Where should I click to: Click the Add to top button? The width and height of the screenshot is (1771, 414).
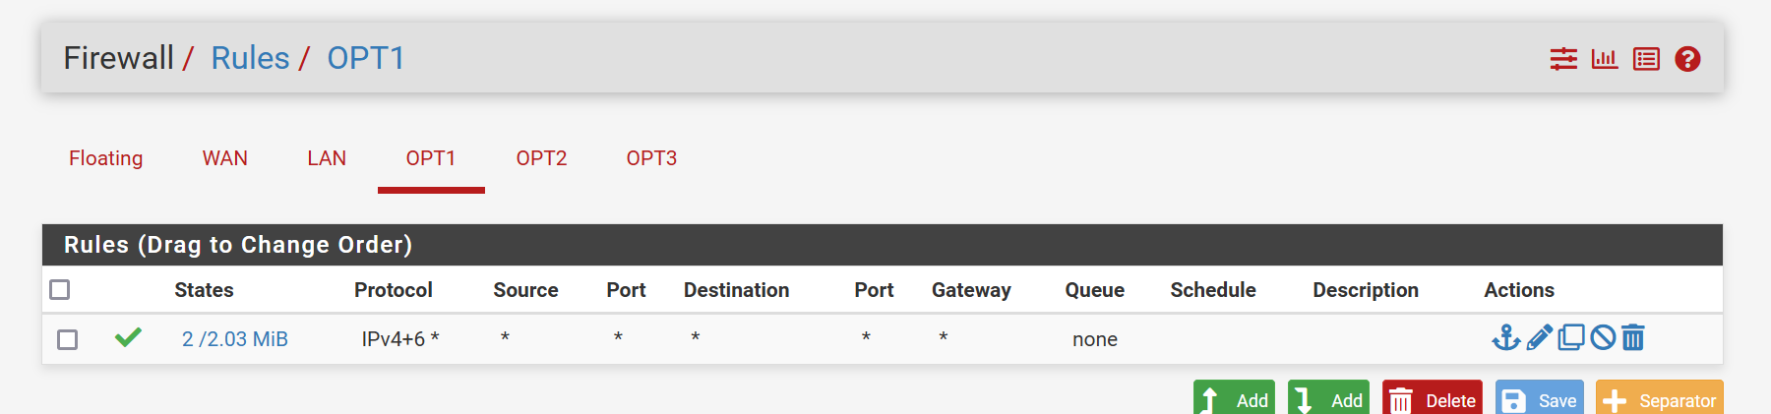(x=1234, y=397)
